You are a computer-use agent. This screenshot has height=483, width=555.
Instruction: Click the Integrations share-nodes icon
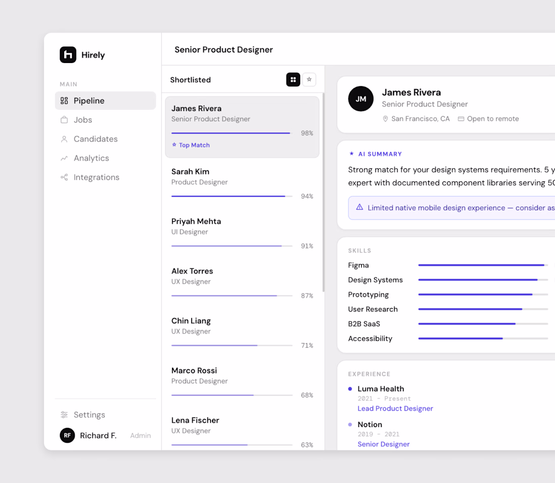point(64,177)
